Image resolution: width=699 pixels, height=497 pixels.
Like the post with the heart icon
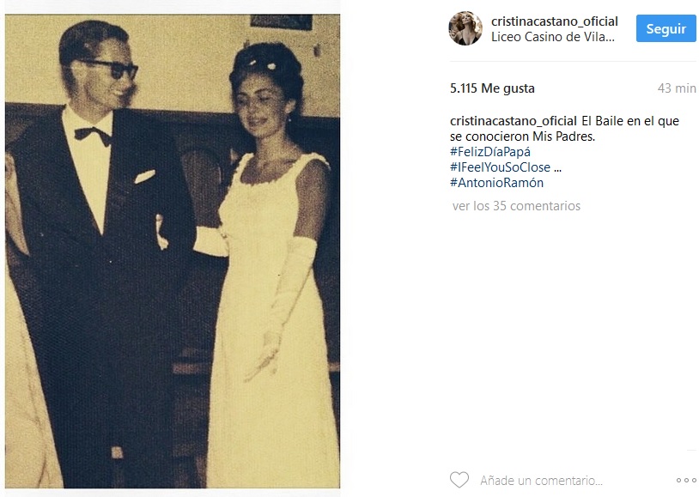click(459, 480)
